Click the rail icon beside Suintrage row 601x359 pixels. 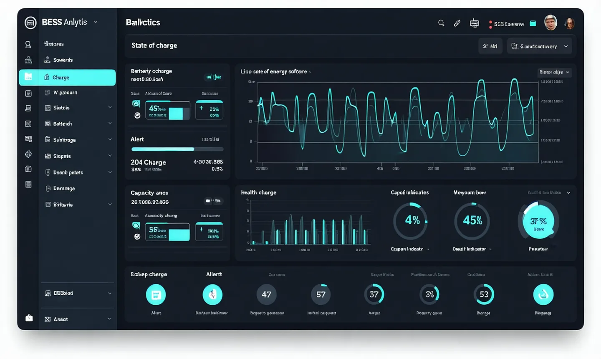point(28,139)
